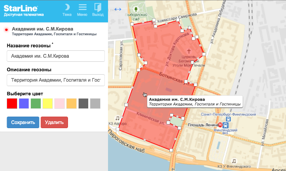The height and width of the screenshot is (171, 286).
Task: Select the light gray color swatch
Action: click(x=95, y=103)
